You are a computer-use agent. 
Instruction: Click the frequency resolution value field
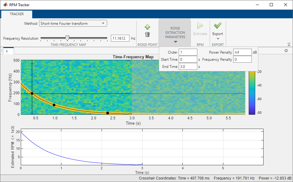[120, 38]
